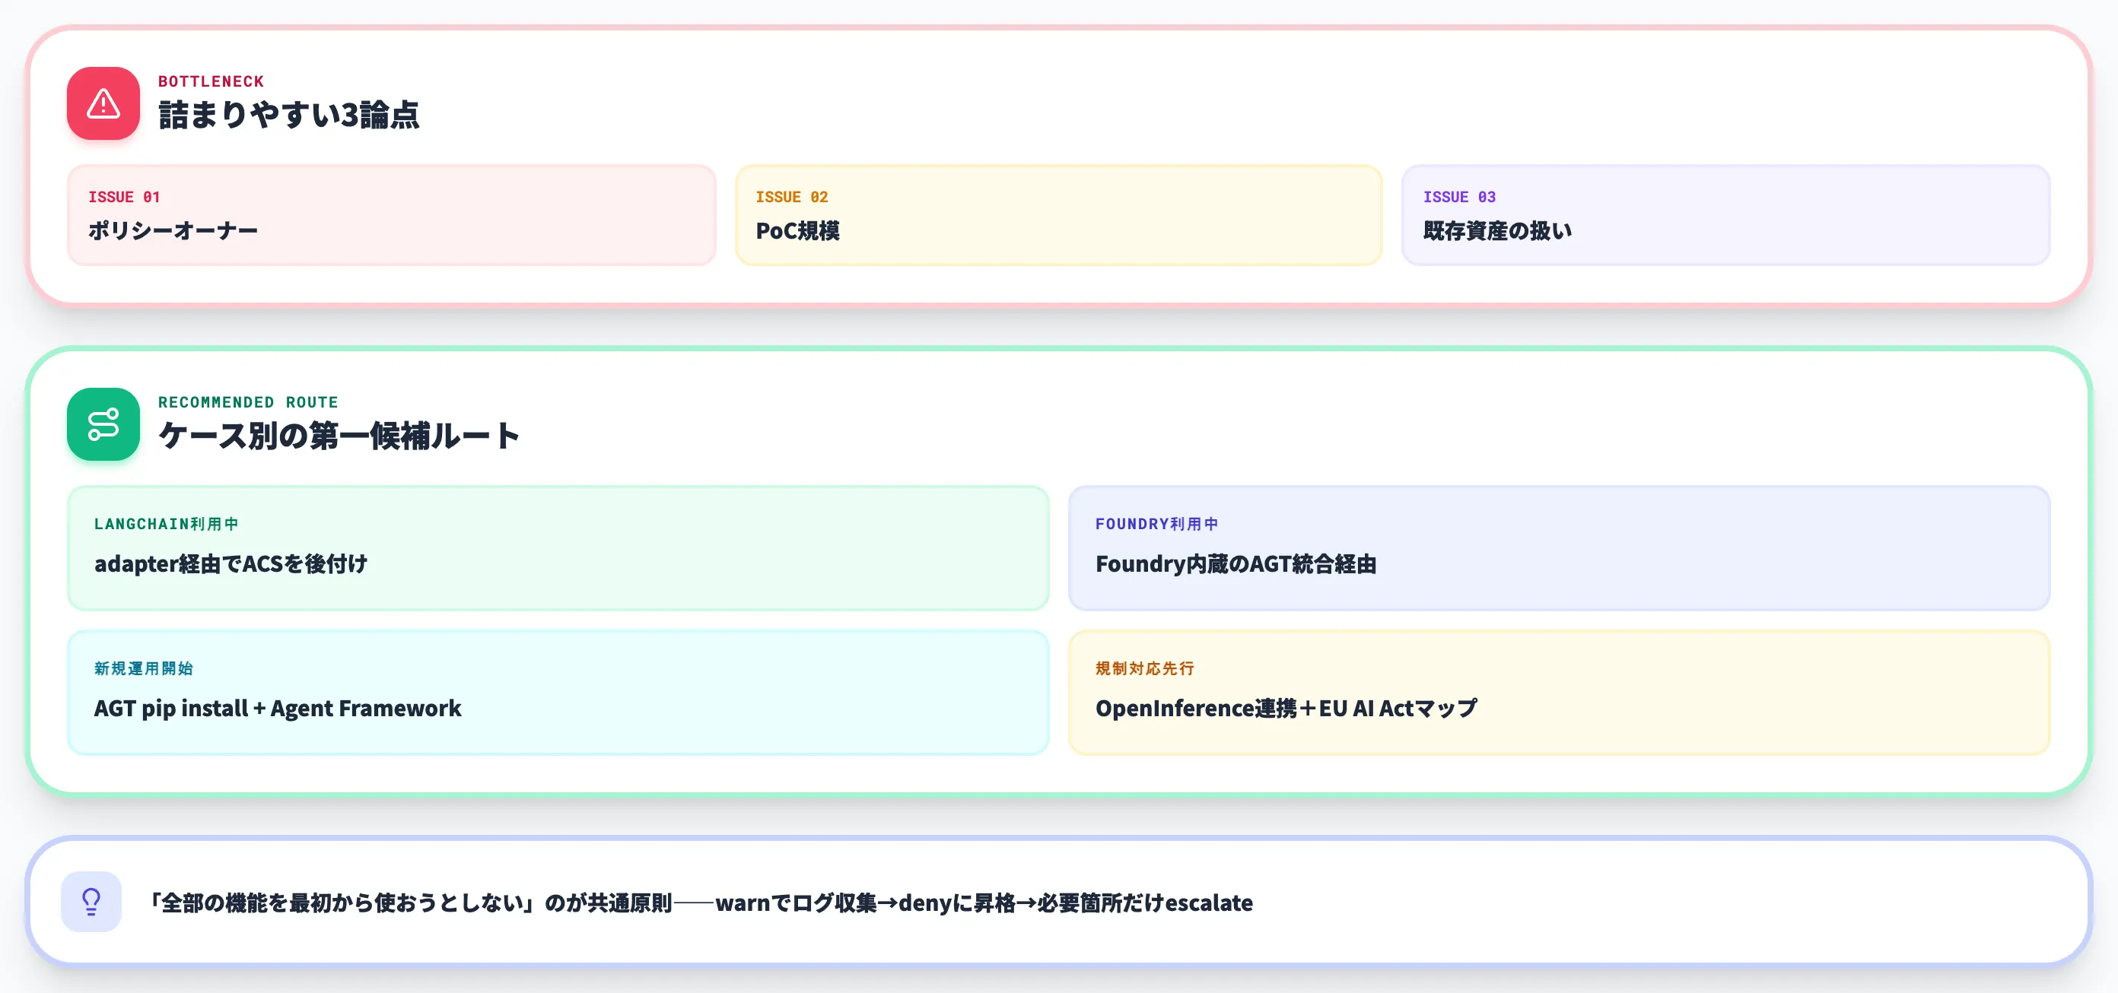This screenshot has width=2118, height=993.
Task: Click text AGT pip install + Agent Framework
Action: pos(278,709)
